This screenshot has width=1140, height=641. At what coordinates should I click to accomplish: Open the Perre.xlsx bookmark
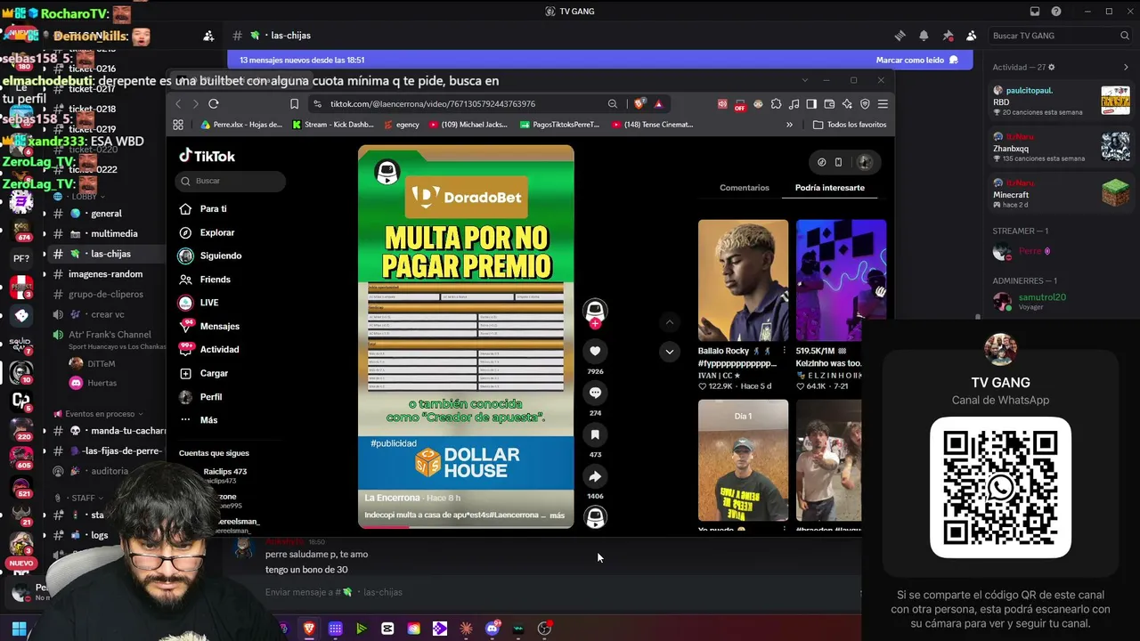pos(241,125)
